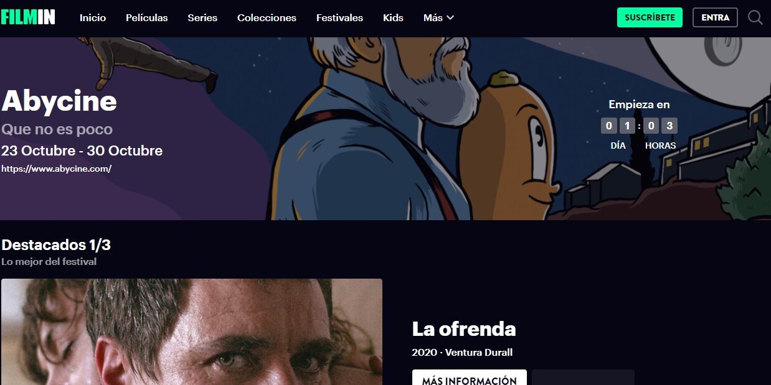Click the Suscríbete button

tap(650, 17)
